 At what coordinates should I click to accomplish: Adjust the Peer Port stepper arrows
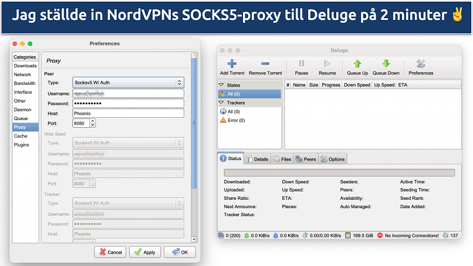pos(93,124)
